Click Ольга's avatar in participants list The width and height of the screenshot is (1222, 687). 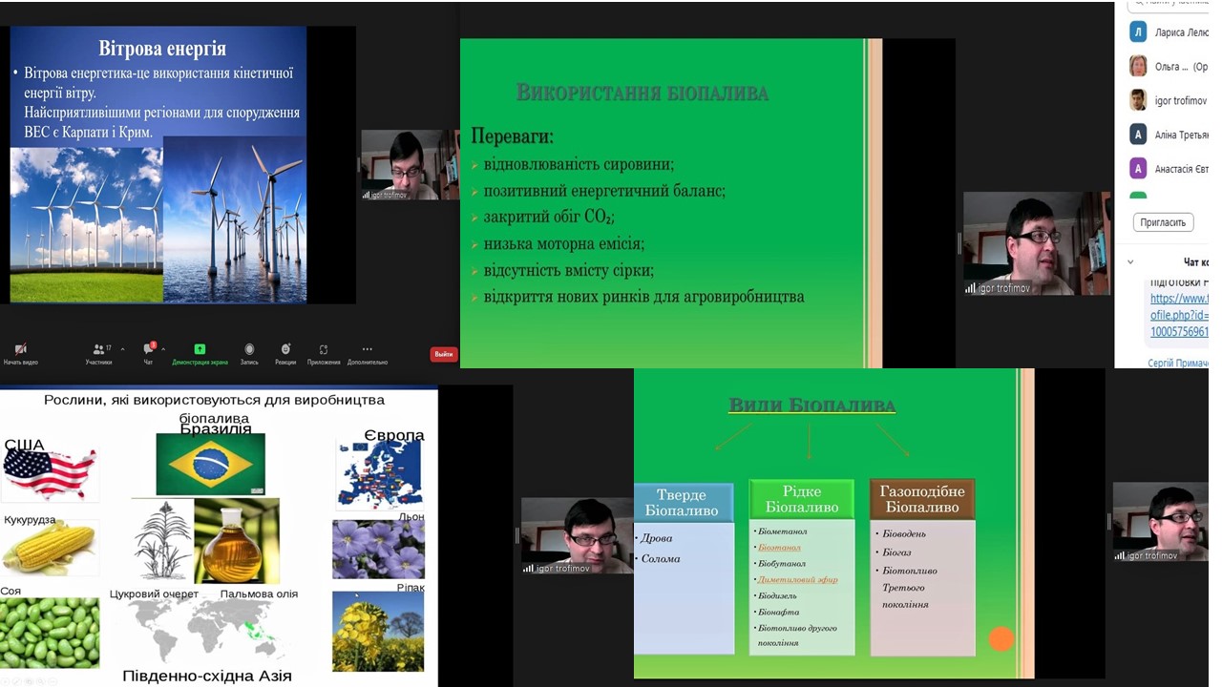coord(1138,66)
